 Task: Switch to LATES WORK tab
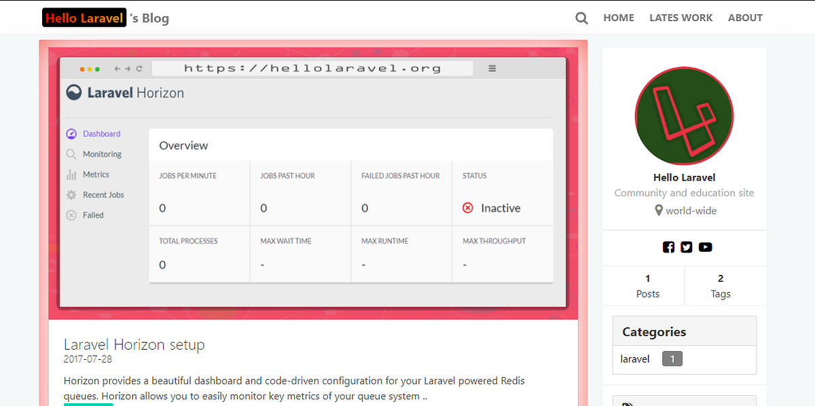681,18
